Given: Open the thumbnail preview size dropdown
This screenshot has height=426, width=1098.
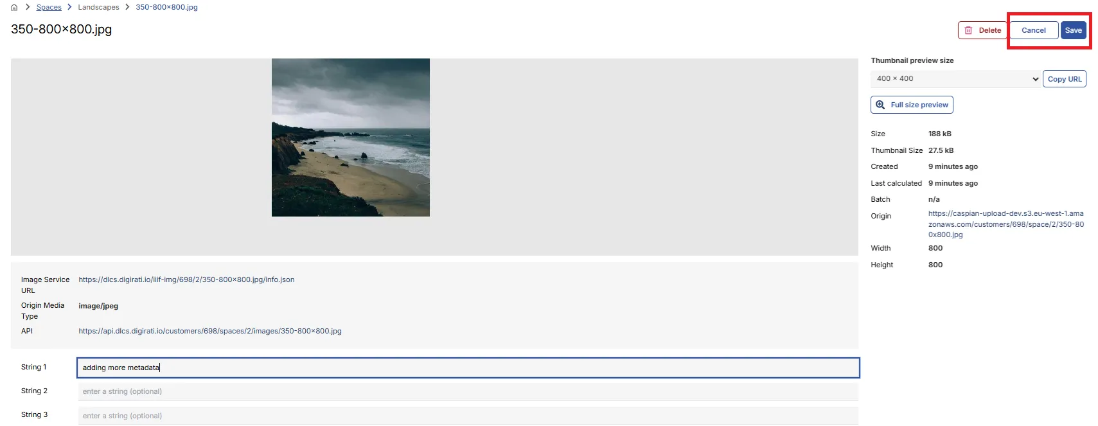Looking at the screenshot, I should (x=955, y=79).
